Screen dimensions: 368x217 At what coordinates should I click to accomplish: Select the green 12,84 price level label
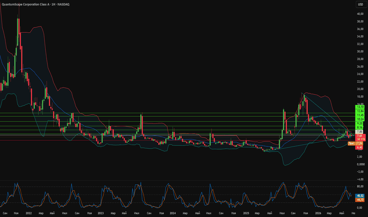pos(360,111)
